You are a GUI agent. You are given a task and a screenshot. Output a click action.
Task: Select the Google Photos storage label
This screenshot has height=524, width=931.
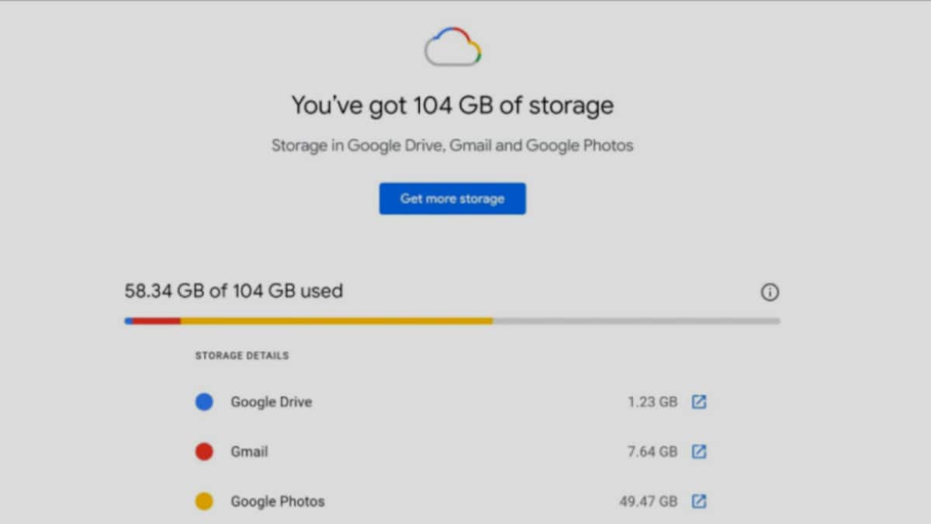click(277, 501)
